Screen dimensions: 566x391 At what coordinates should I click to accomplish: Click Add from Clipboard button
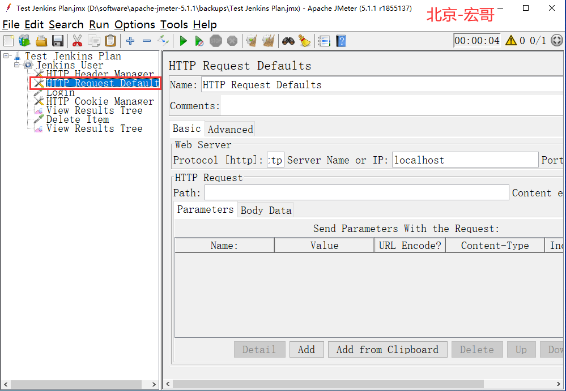[388, 349]
